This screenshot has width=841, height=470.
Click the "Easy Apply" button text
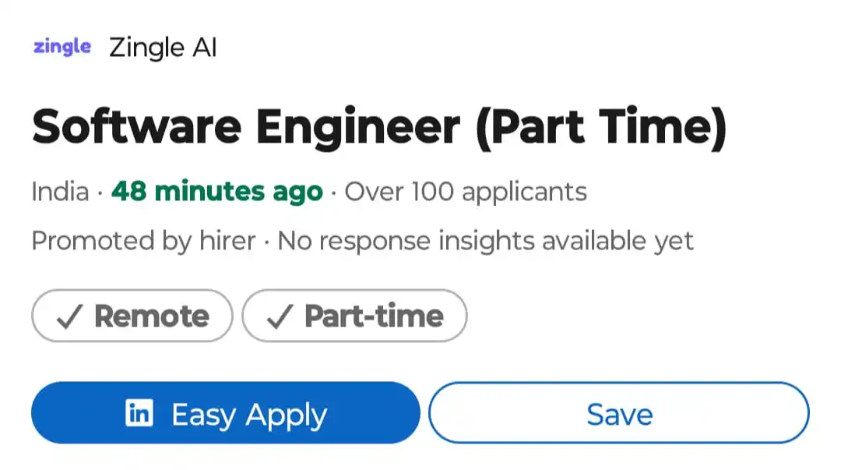(249, 415)
